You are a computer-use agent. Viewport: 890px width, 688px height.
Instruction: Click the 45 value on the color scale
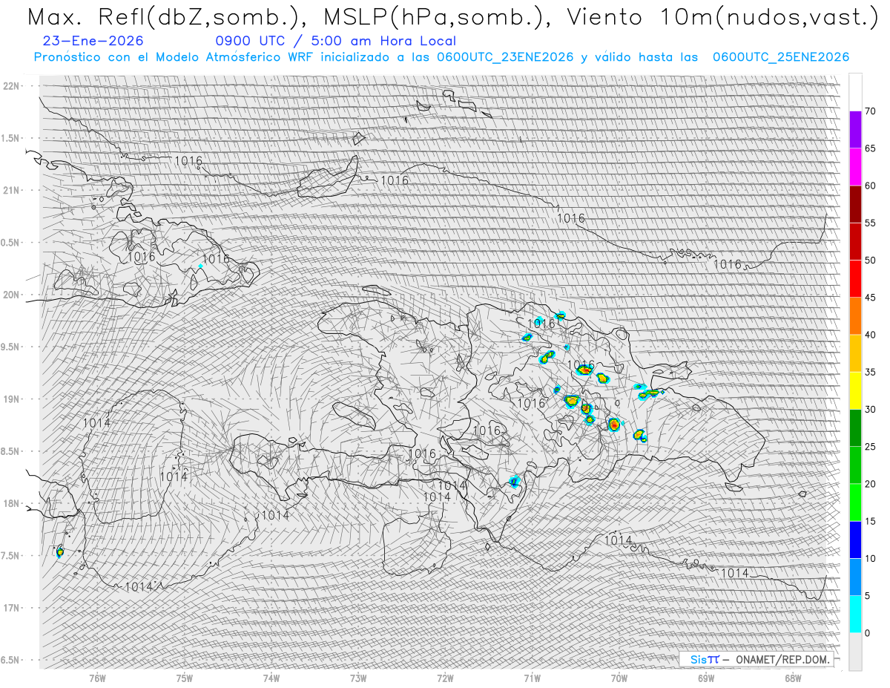coord(870,298)
